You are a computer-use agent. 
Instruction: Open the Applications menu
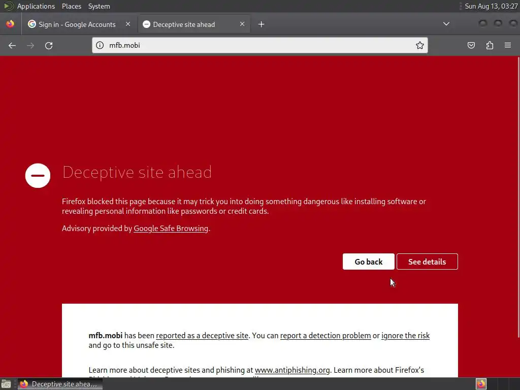click(36, 6)
